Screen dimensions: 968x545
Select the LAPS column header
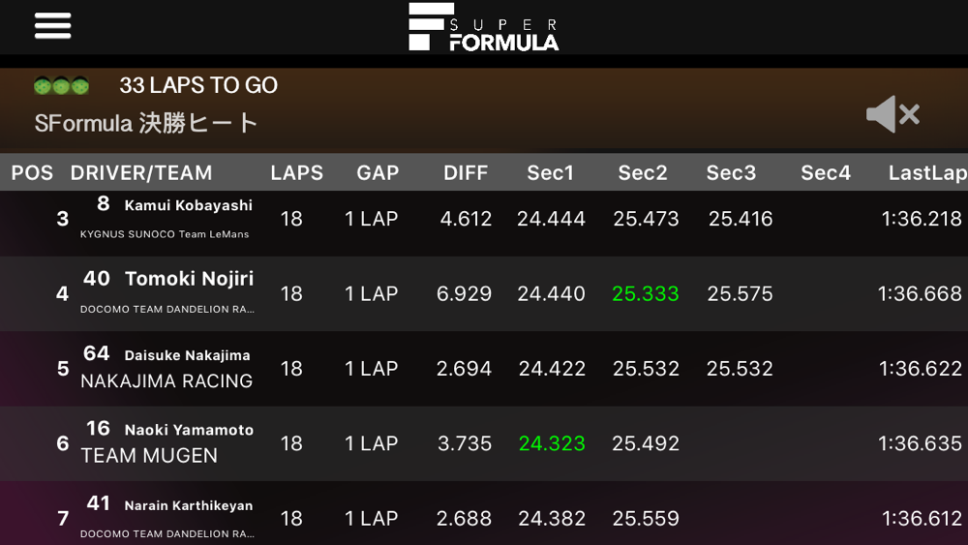pyautogui.click(x=296, y=173)
